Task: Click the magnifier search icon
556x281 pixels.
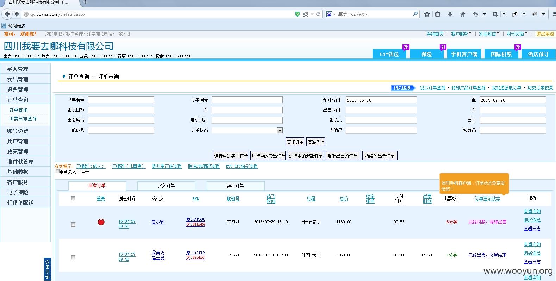Action: pos(415,14)
